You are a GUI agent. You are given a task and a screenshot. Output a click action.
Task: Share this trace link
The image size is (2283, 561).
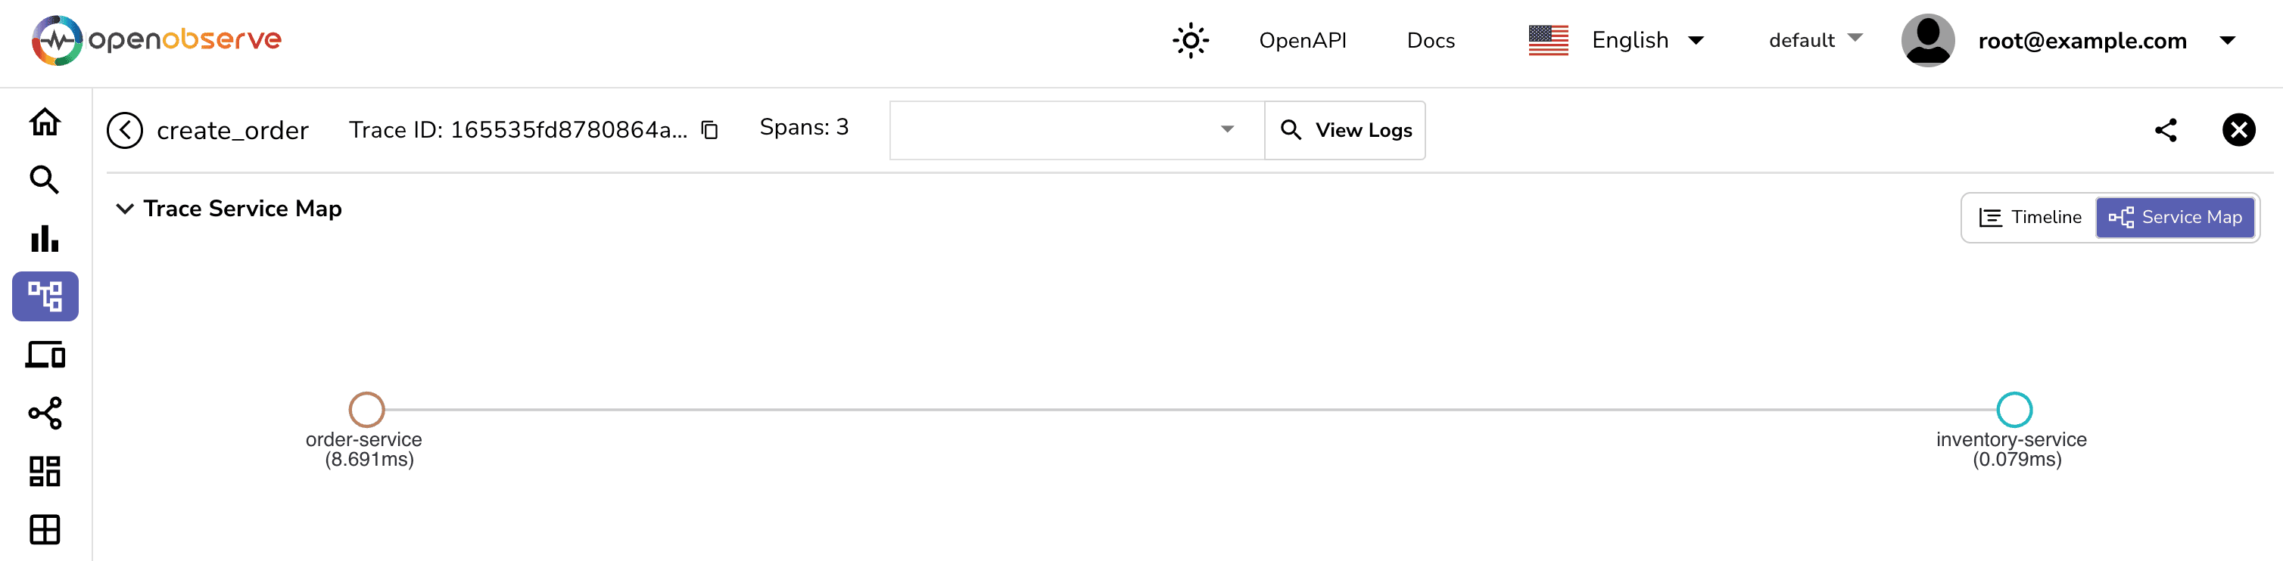2165,130
